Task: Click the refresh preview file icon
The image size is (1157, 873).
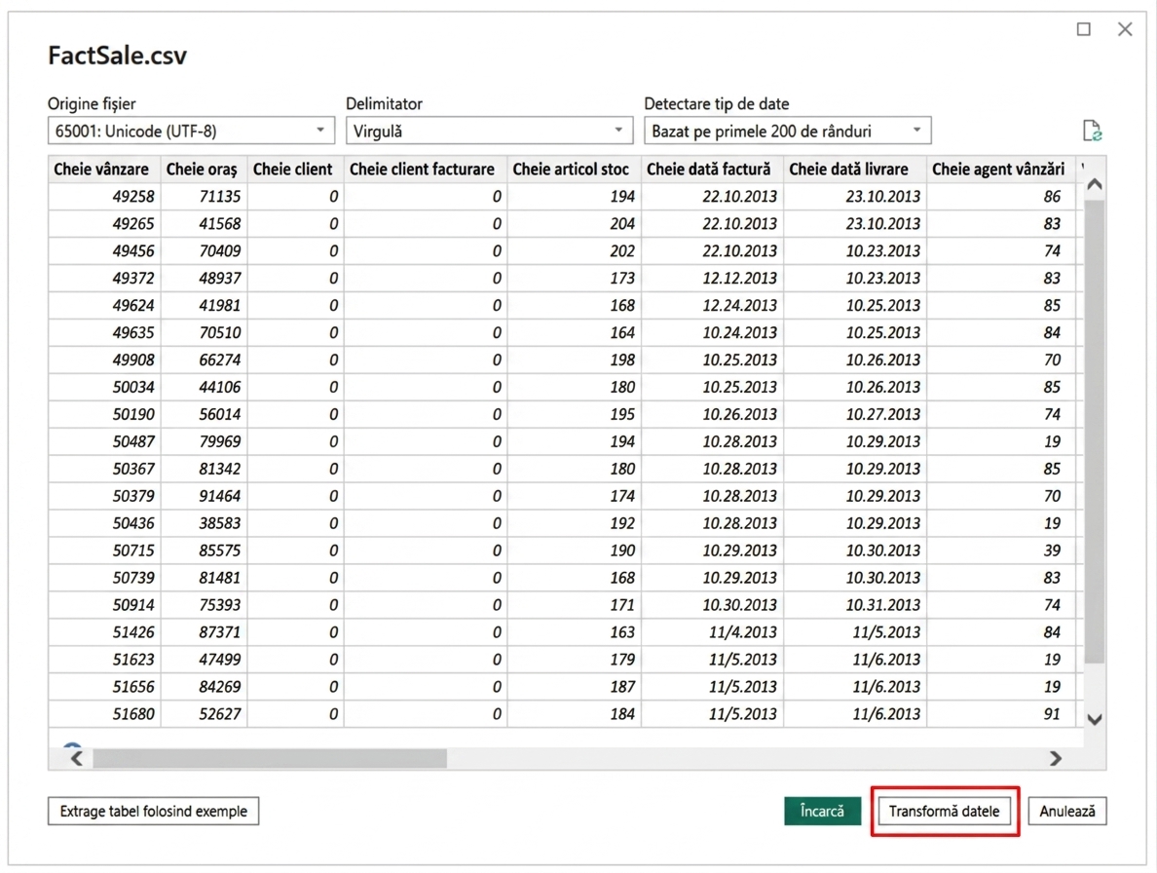Action: click(1092, 131)
